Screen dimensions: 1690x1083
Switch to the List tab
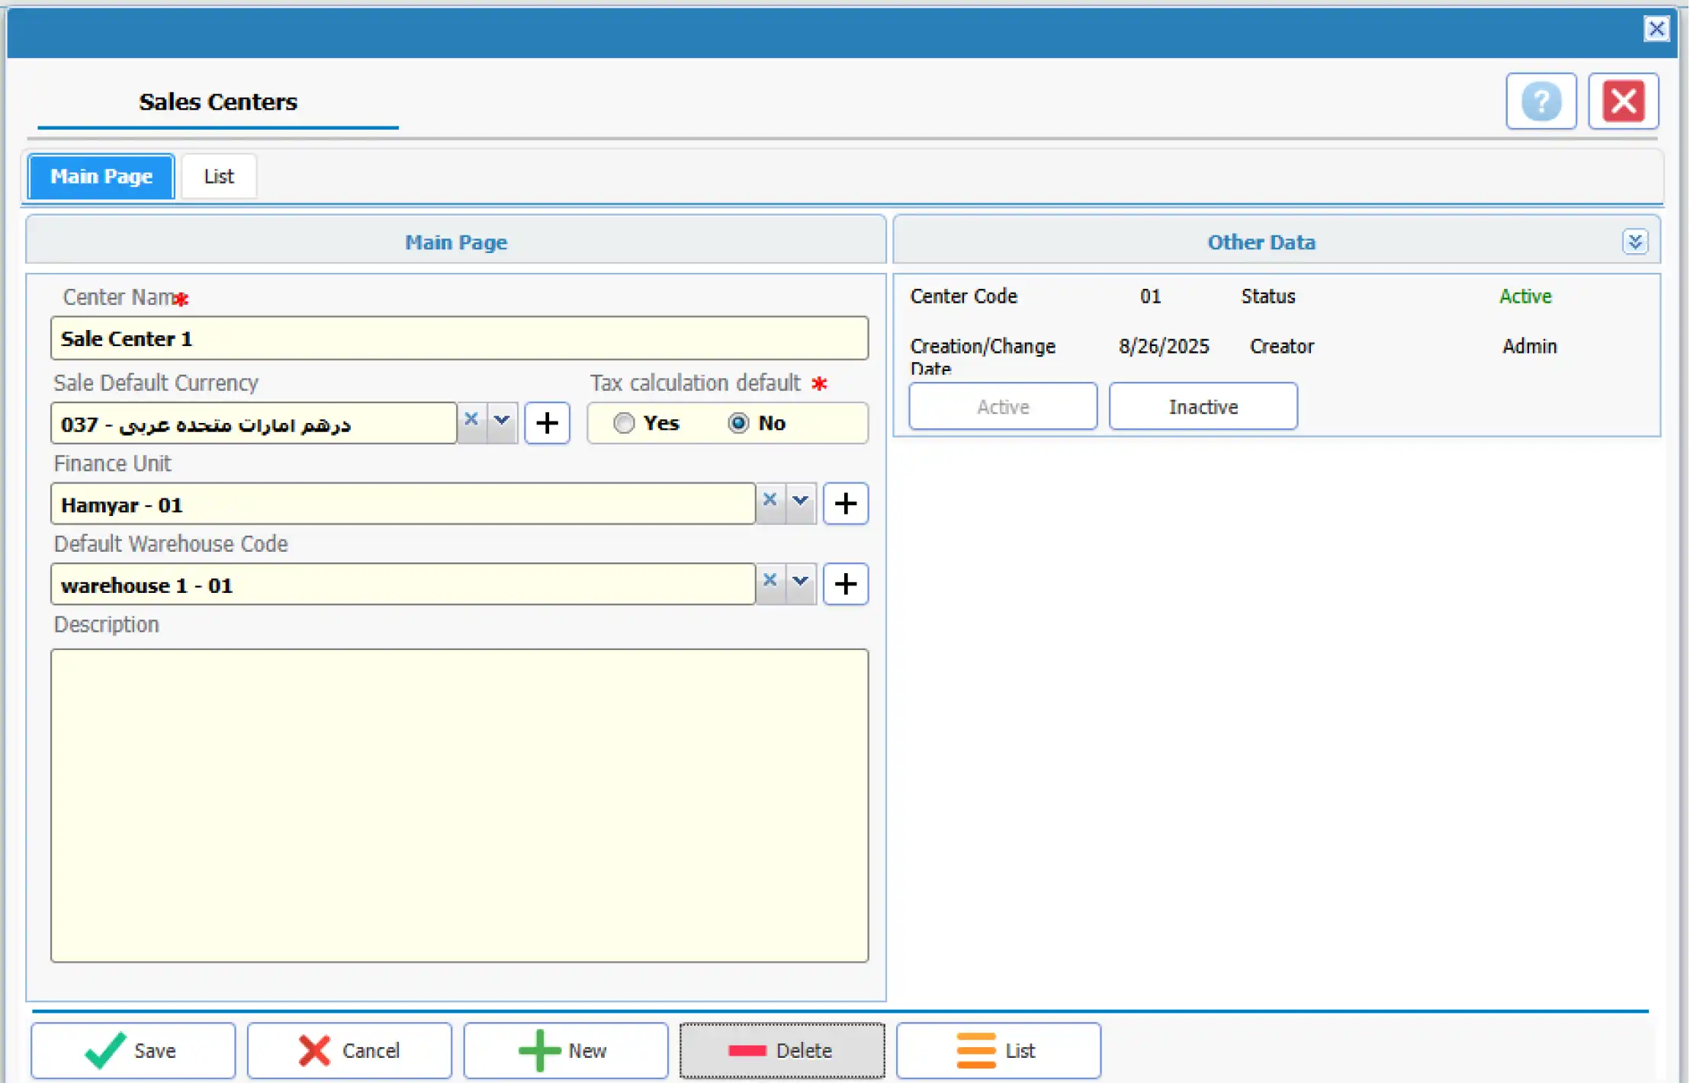pyautogui.click(x=219, y=177)
